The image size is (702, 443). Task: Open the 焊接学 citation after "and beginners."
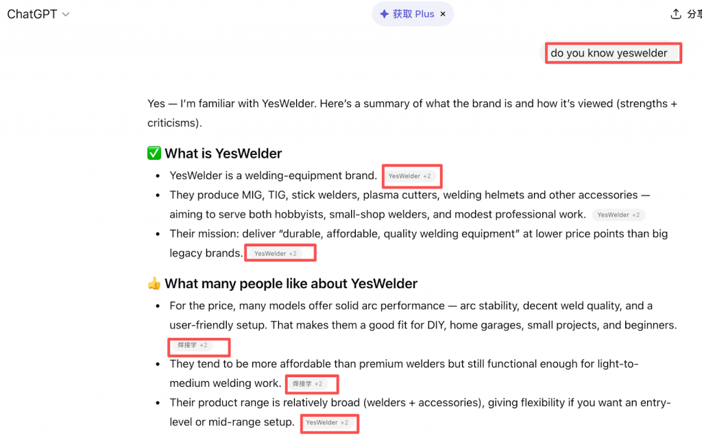point(192,345)
